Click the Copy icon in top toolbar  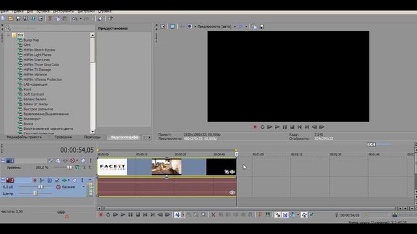pos(57,18)
